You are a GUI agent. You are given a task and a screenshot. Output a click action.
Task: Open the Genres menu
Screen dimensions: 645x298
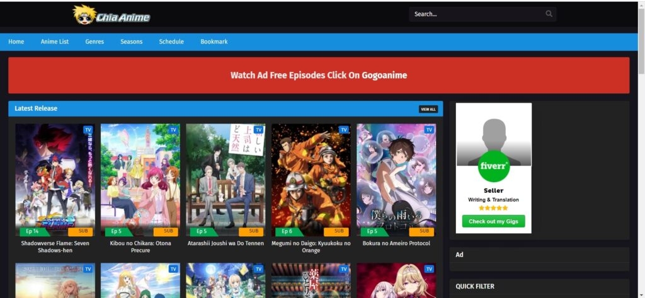94,42
